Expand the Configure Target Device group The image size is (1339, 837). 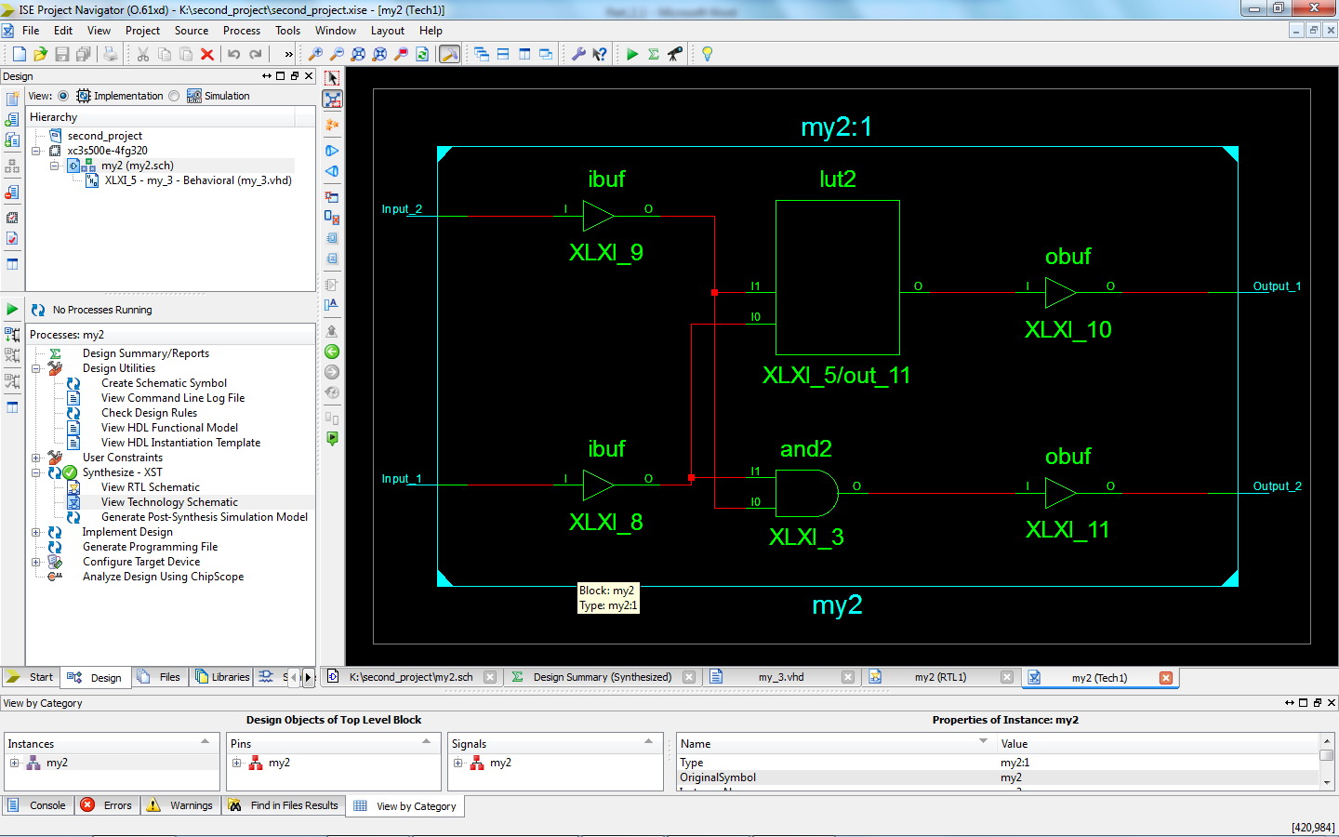36,562
